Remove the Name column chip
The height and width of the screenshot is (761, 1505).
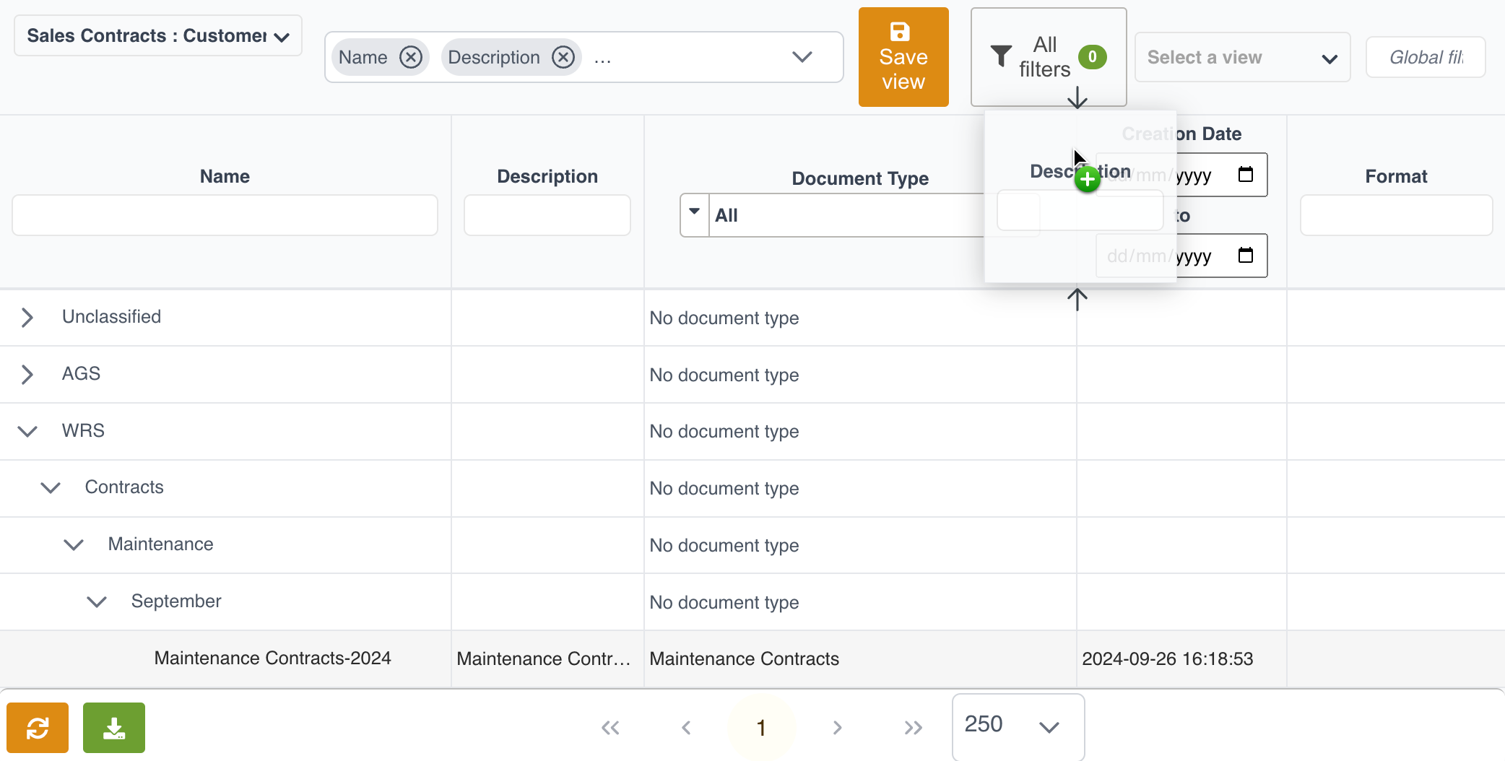[411, 57]
